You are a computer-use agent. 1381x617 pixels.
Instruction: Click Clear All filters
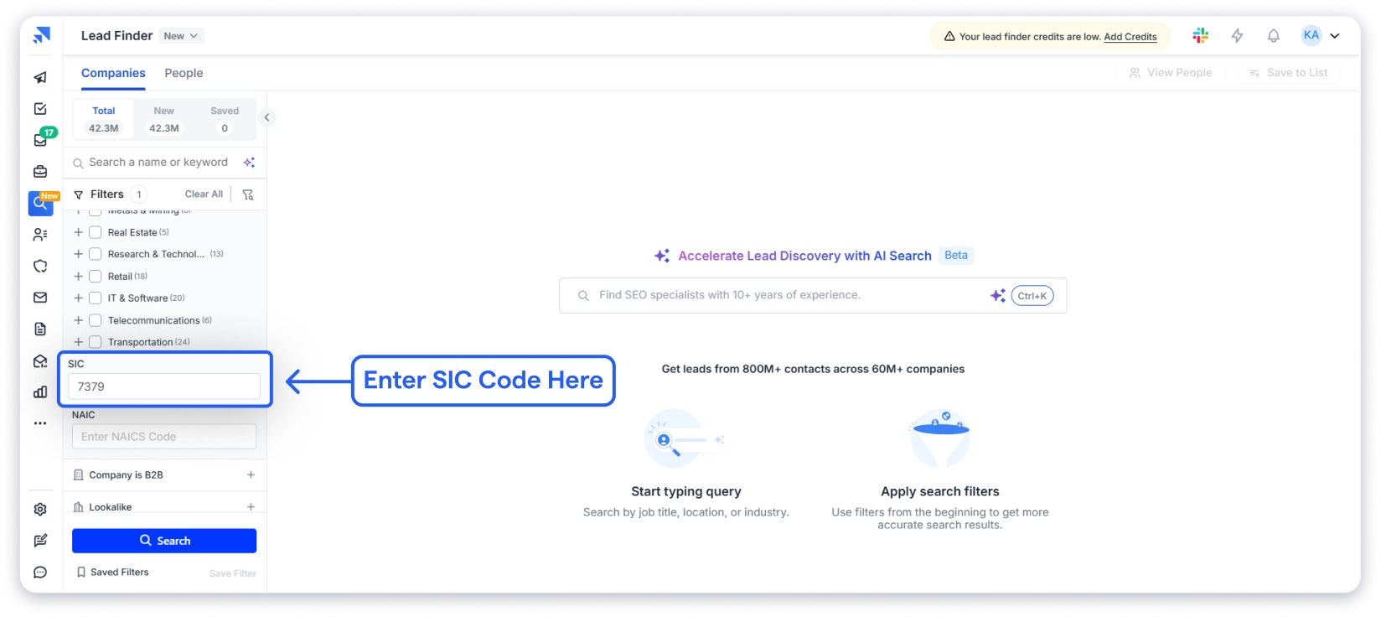(204, 194)
